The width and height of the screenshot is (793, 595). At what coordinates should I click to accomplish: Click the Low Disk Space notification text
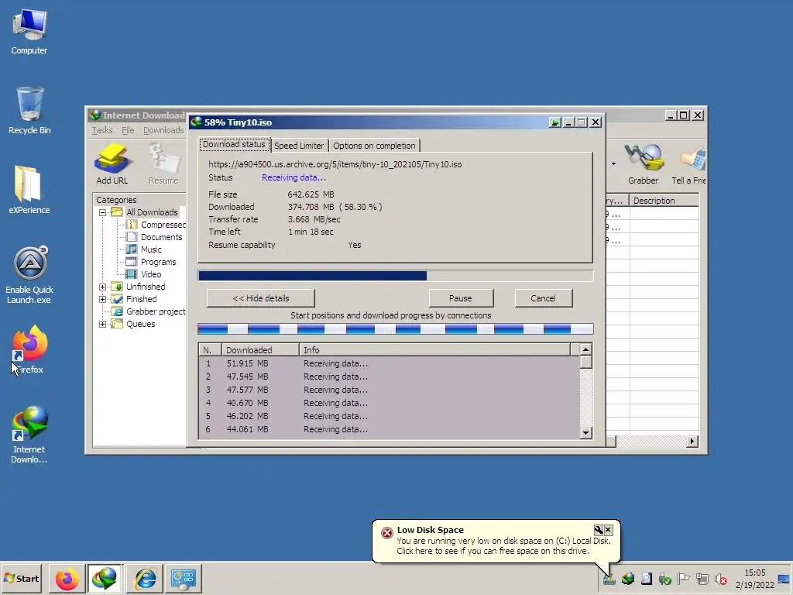point(503,546)
